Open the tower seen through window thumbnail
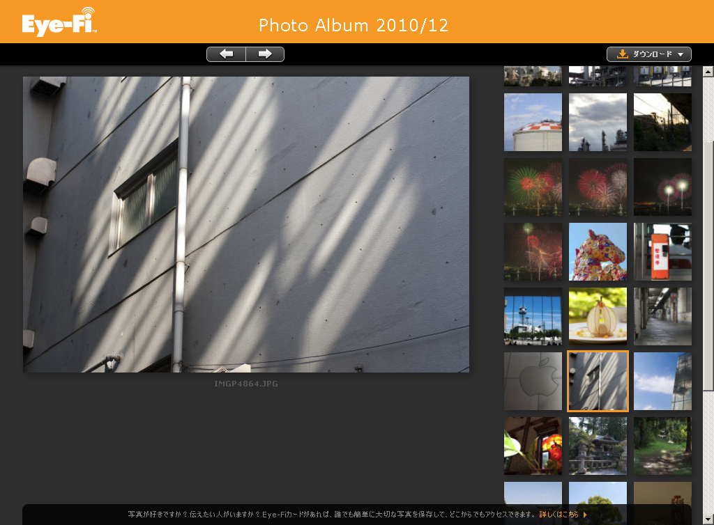This screenshot has height=525, width=714. 533,316
